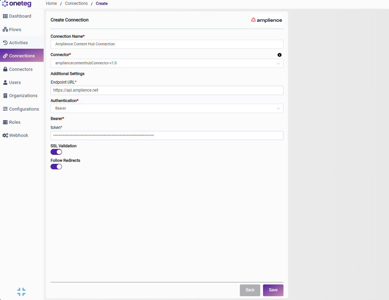Click the Activities history icon

(x=5, y=43)
